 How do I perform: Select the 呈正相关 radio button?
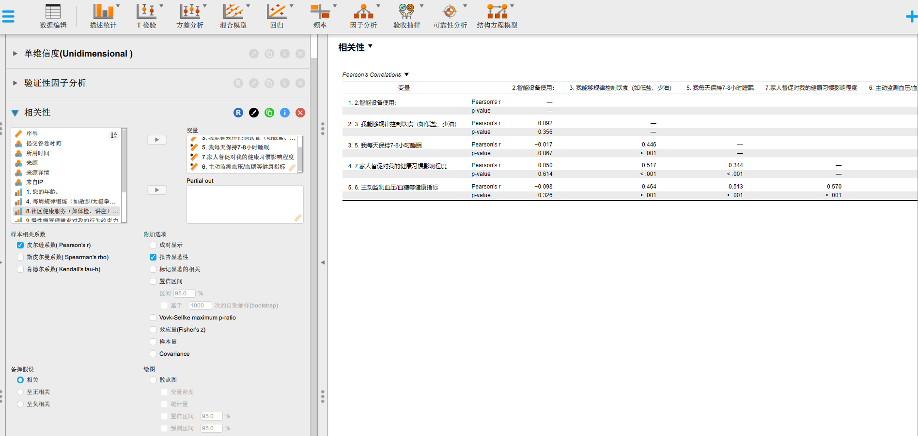pos(20,392)
